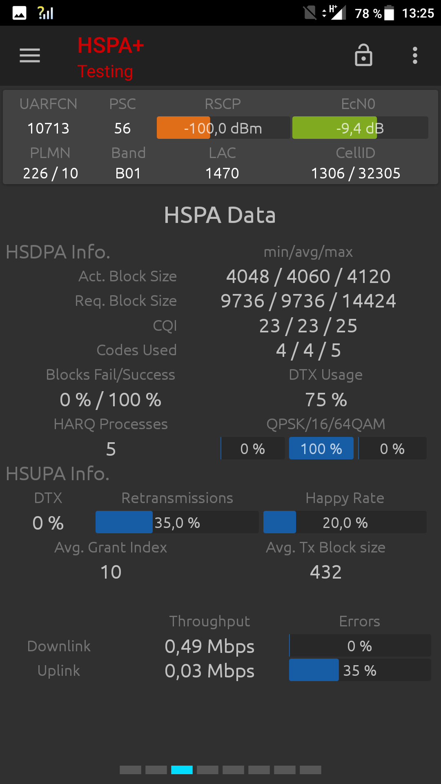Go to the first page indicator
The width and height of the screenshot is (441, 784).
pos(130,770)
